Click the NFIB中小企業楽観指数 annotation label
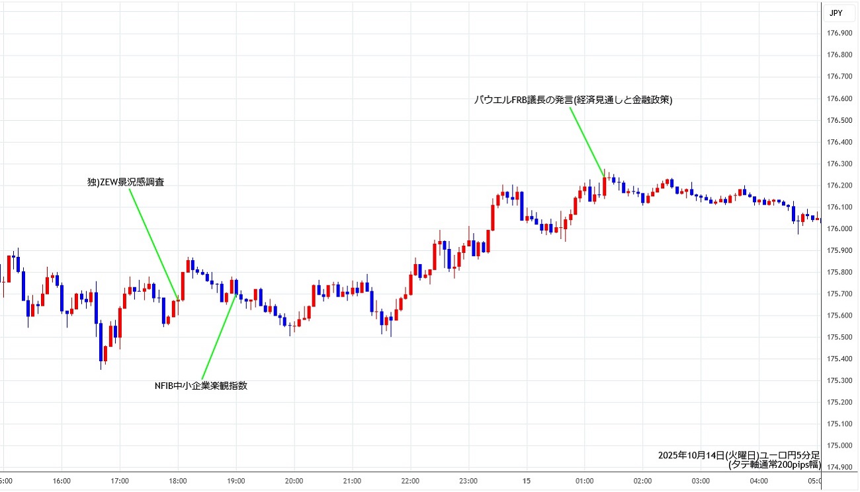 point(201,386)
